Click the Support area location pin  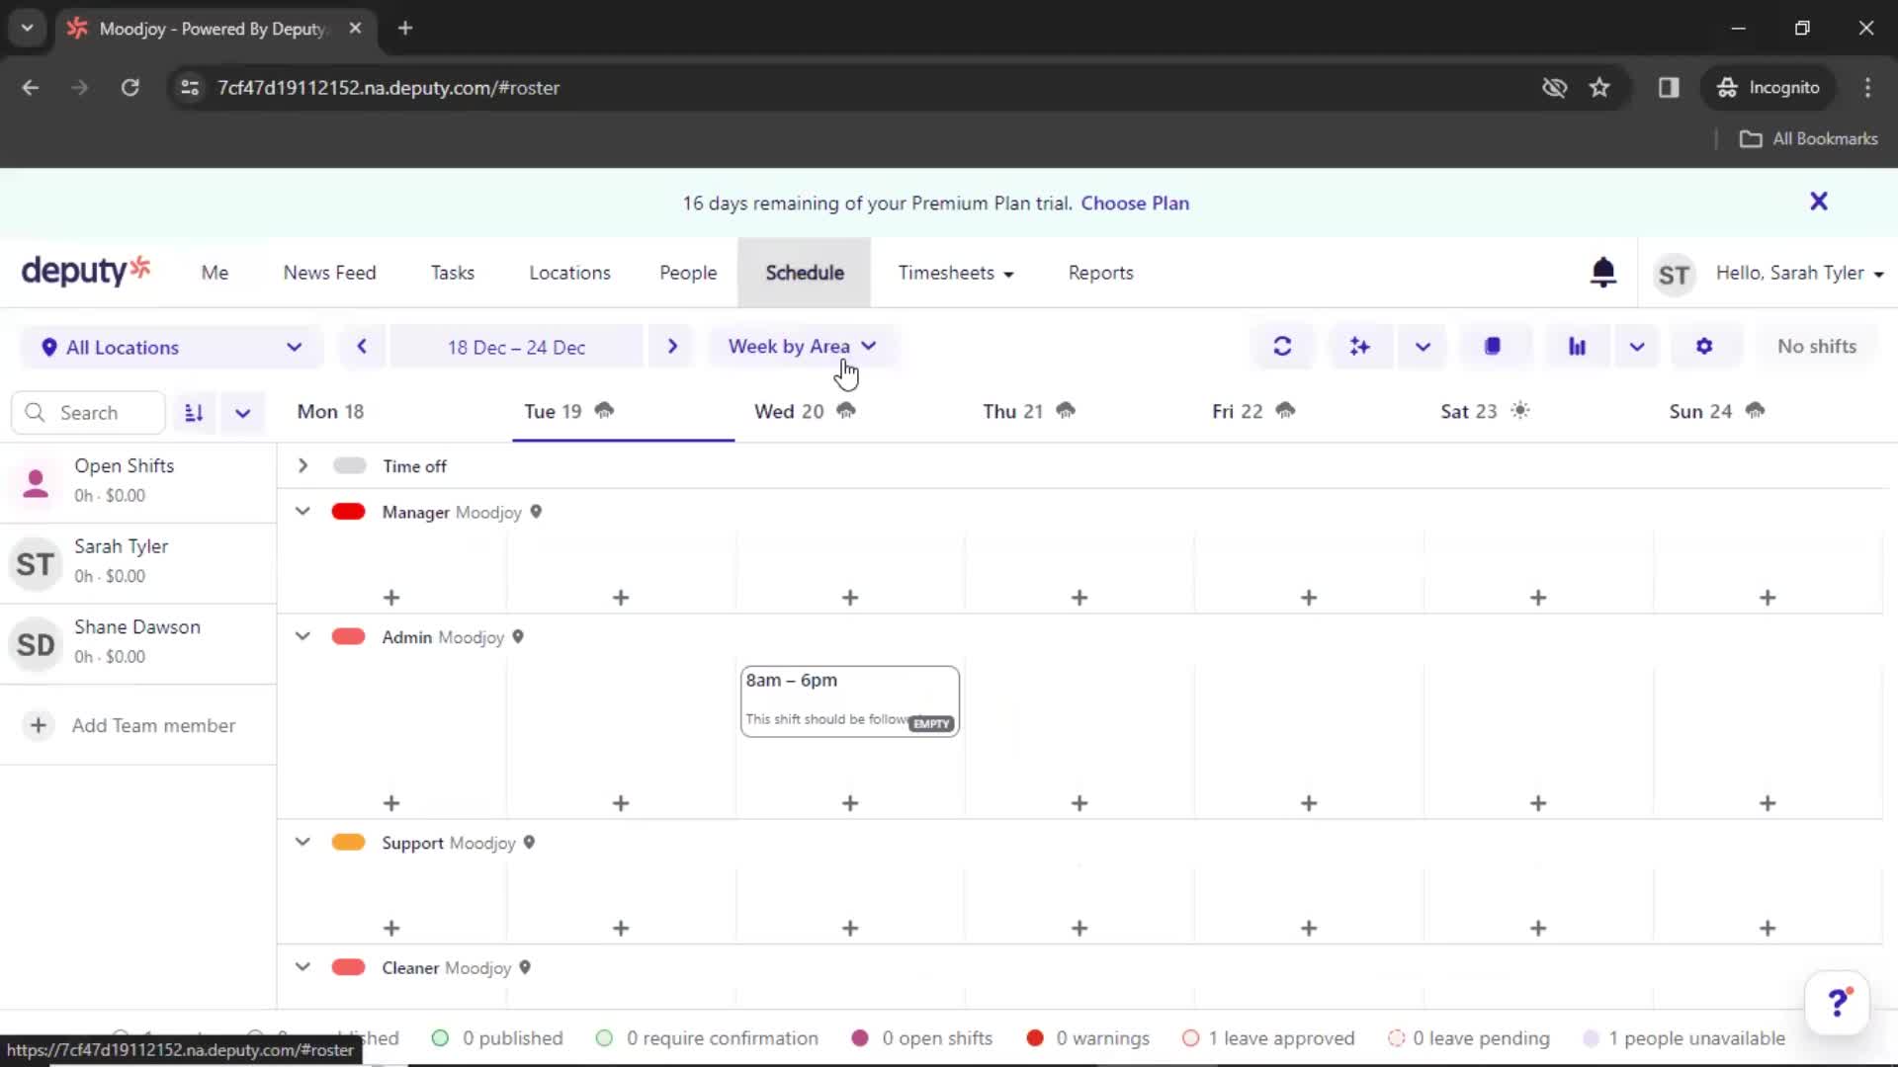pos(529,843)
